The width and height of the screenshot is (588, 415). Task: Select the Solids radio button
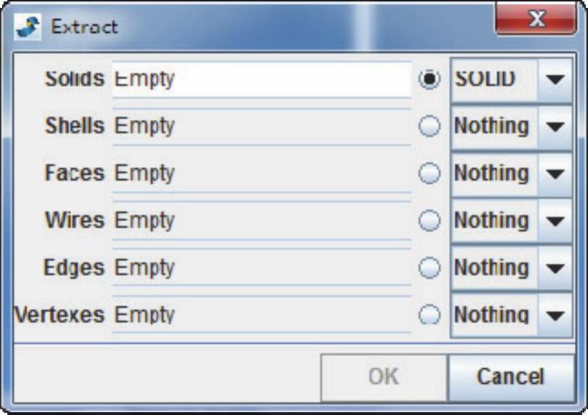430,79
